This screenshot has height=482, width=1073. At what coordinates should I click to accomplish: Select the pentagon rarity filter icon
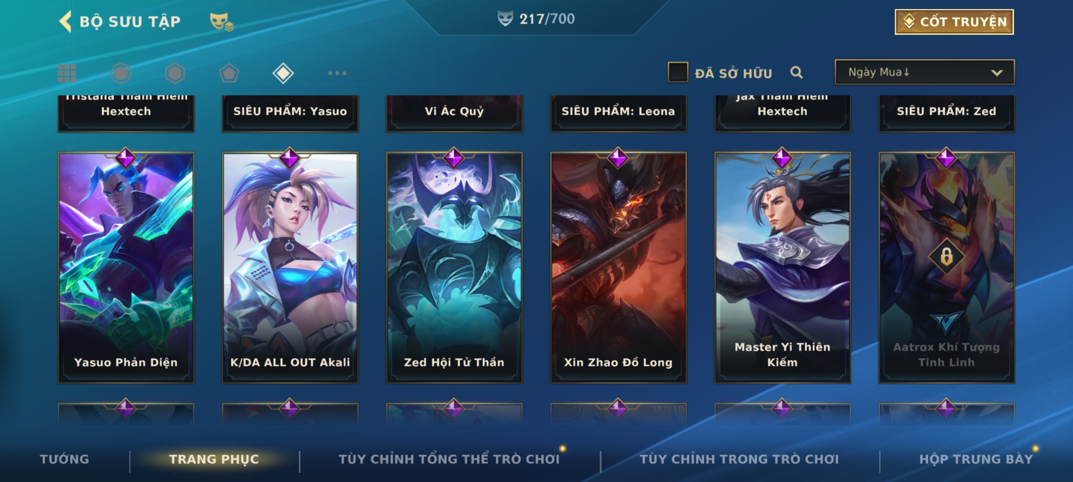[x=229, y=73]
